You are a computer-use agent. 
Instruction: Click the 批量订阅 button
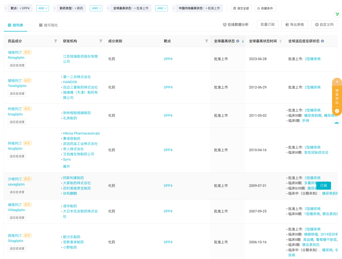(x=268, y=25)
